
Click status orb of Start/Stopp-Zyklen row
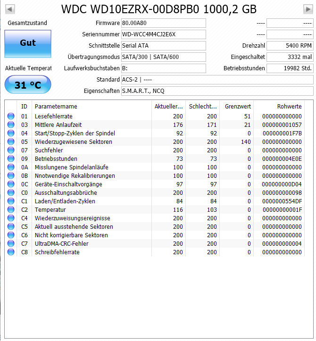click(11, 133)
